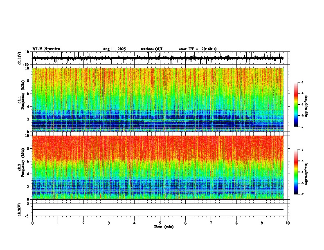324x250 pixels.
Task: Click the ch.2 Frequency (kHz) axis label
Action: click(21, 163)
